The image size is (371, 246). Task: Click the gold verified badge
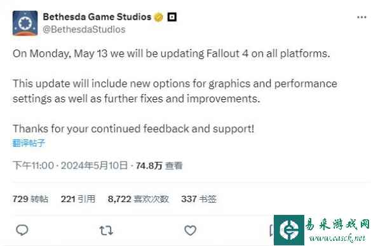pos(159,17)
